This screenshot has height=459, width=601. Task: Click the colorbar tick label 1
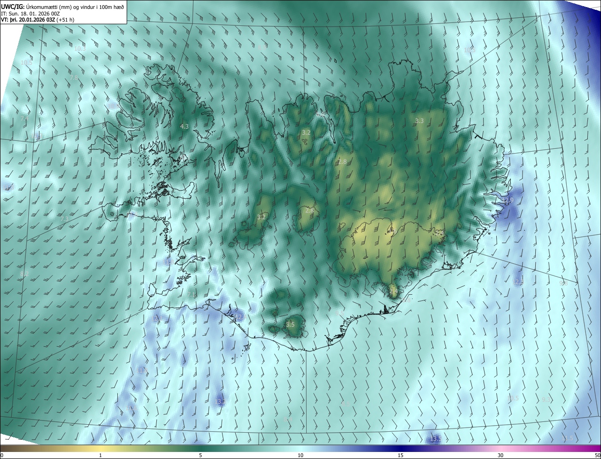100,455
